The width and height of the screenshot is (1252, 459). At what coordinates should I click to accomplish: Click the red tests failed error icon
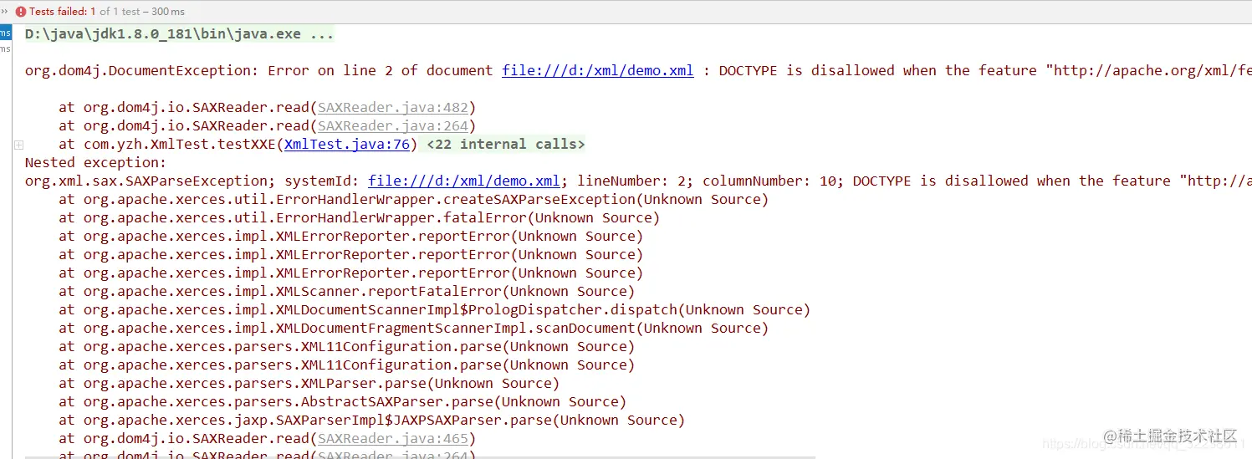pos(21,12)
